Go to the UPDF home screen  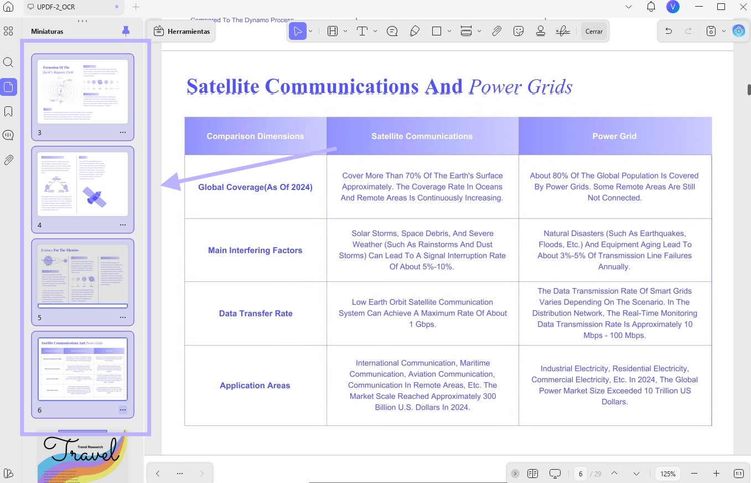(x=8, y=7)
